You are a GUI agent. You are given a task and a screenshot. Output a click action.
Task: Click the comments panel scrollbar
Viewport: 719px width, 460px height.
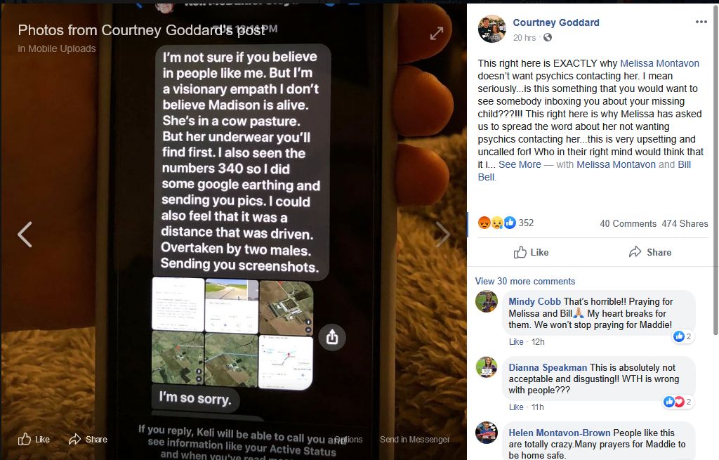pos(715,170)
